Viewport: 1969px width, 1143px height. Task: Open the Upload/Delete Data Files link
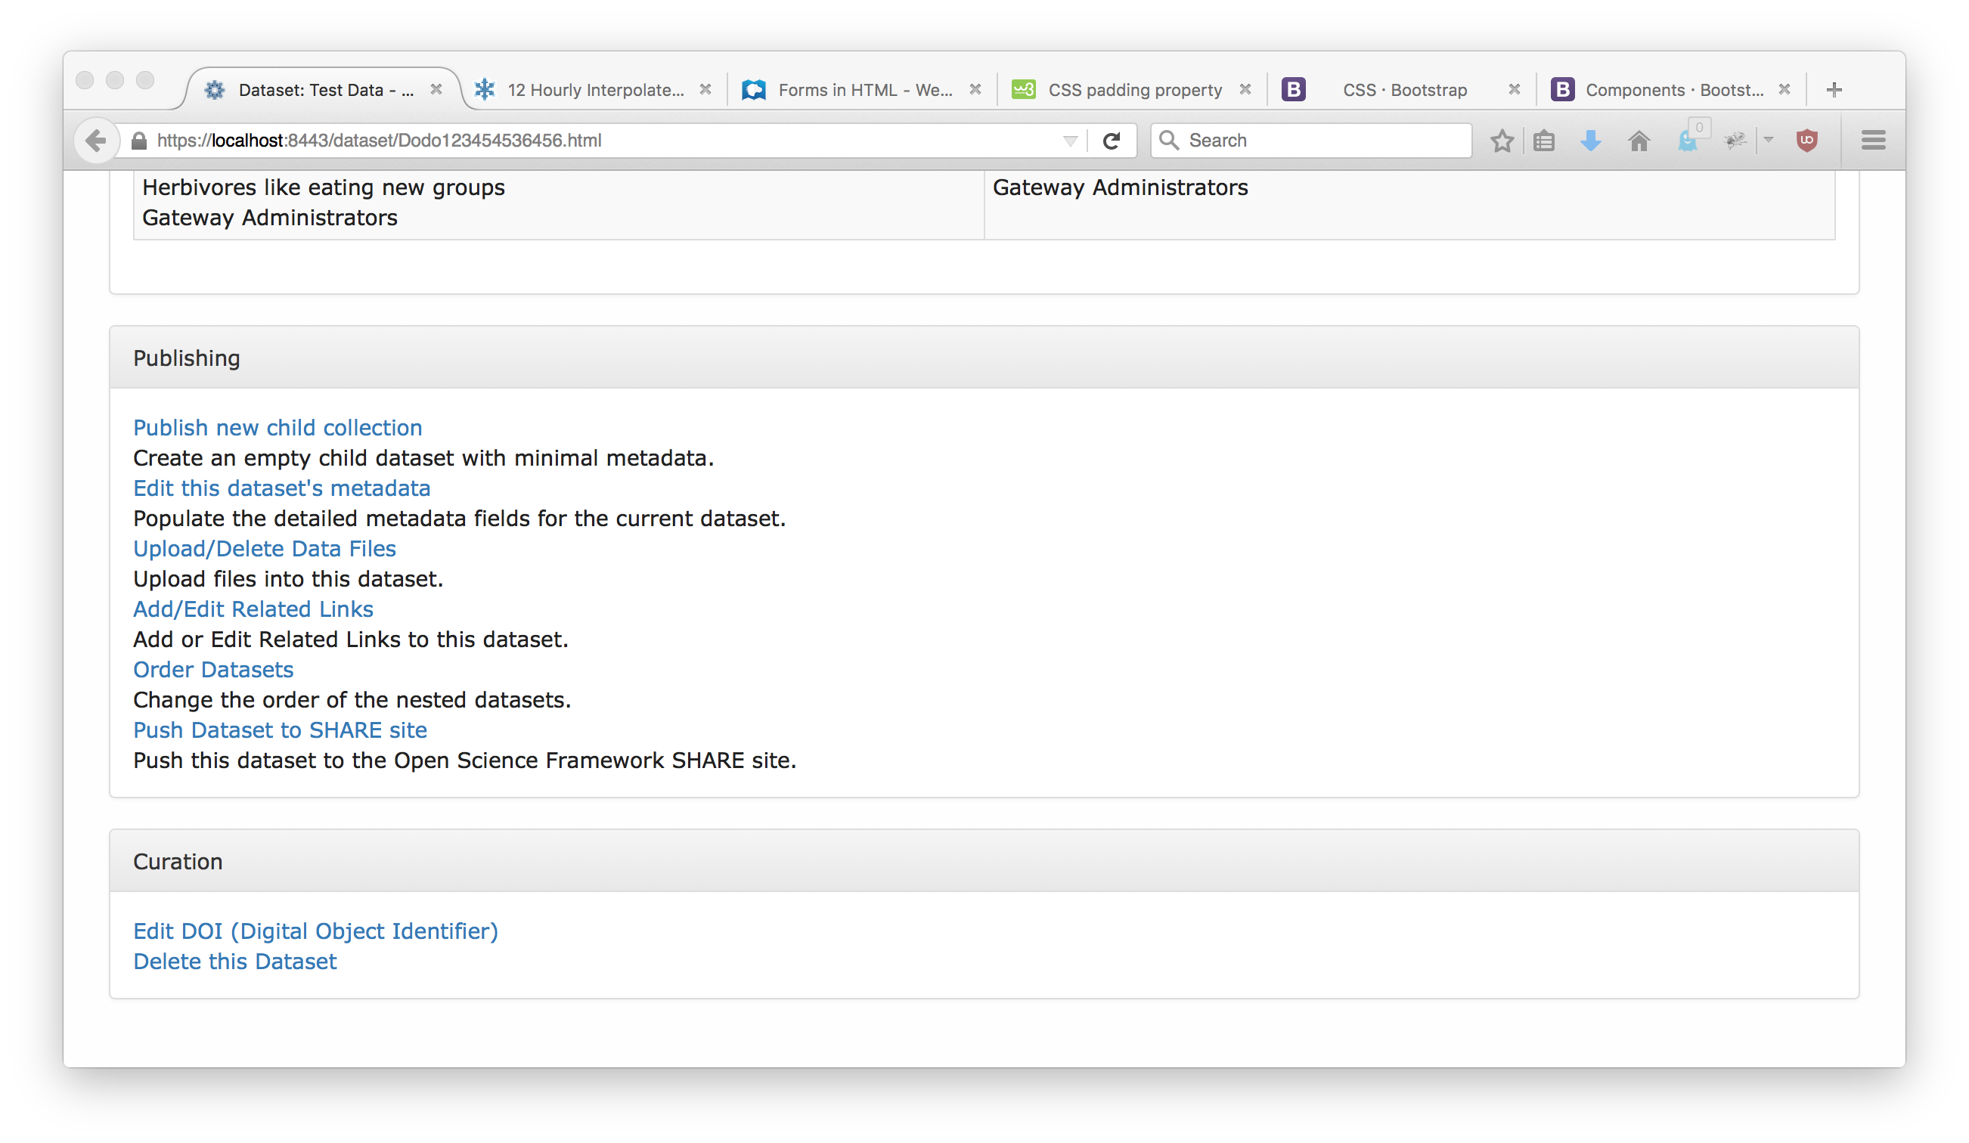(x=264, y=549)
